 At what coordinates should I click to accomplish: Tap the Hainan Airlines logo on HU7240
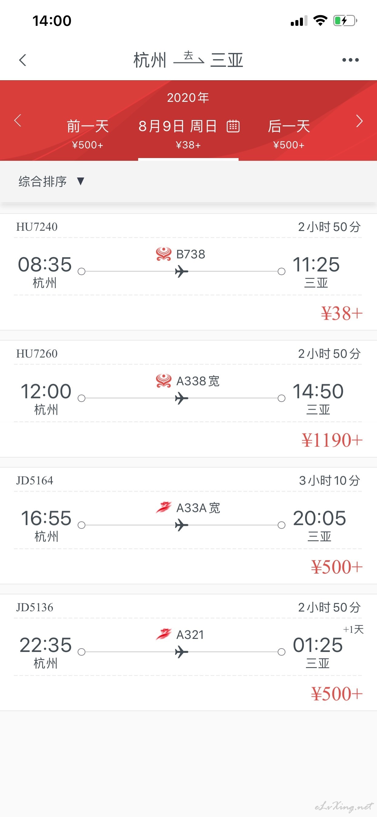(x=164, y=254)
